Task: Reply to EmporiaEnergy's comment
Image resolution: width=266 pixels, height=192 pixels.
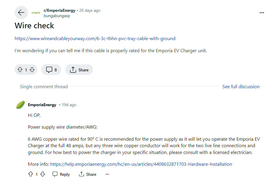Action: (61, 174)
